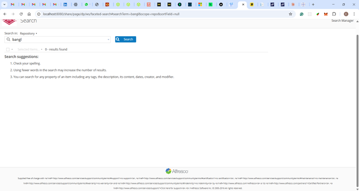
Task: Open the Search in Repository dropdown
Action: pyautogui.click(x=28, y=34)
